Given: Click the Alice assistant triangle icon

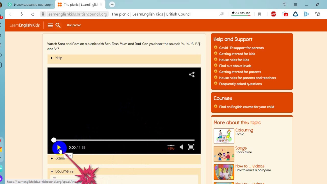Looking at the screenshot, I should pyautogui.click(x=295, y=14).
